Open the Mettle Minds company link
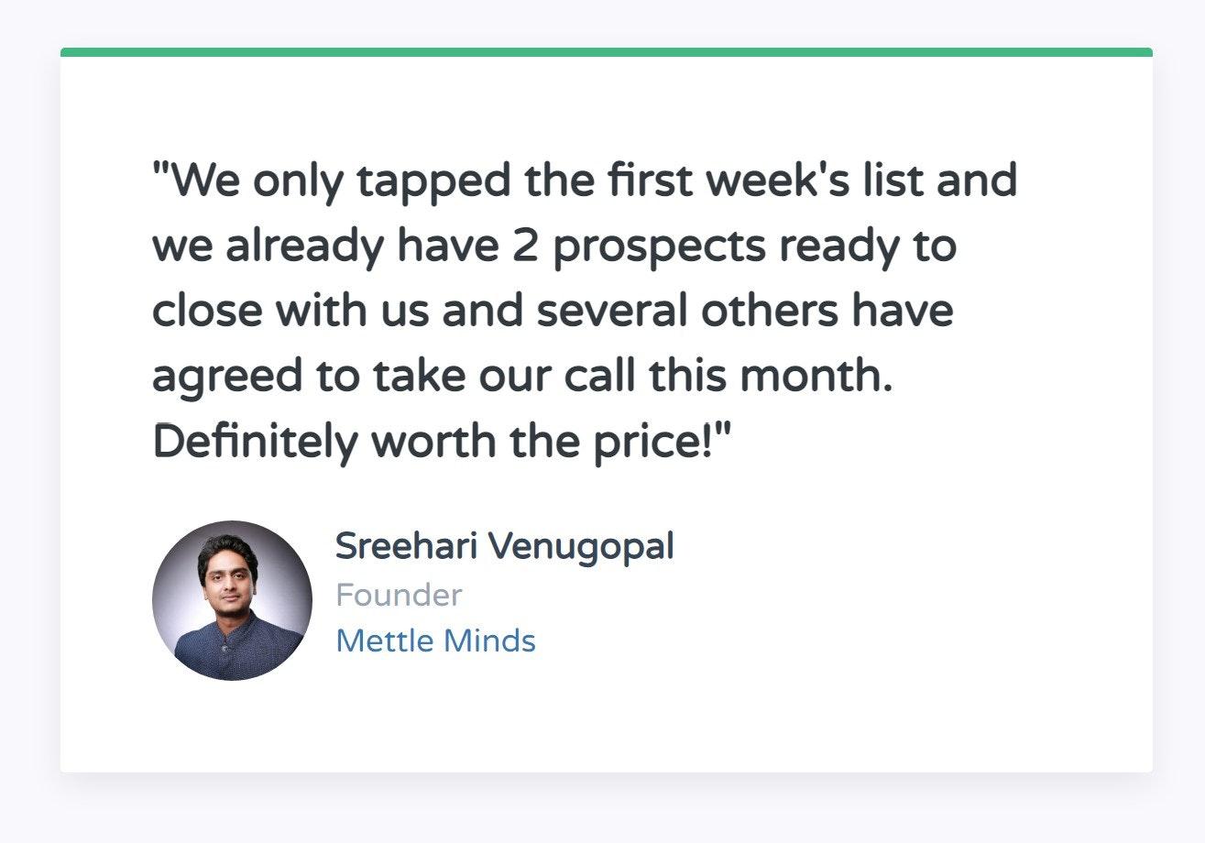Viewport: 1205px width, 843px height. [435, 640]
